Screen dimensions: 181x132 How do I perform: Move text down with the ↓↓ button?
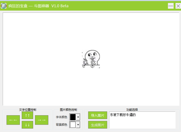pos(27,125)
